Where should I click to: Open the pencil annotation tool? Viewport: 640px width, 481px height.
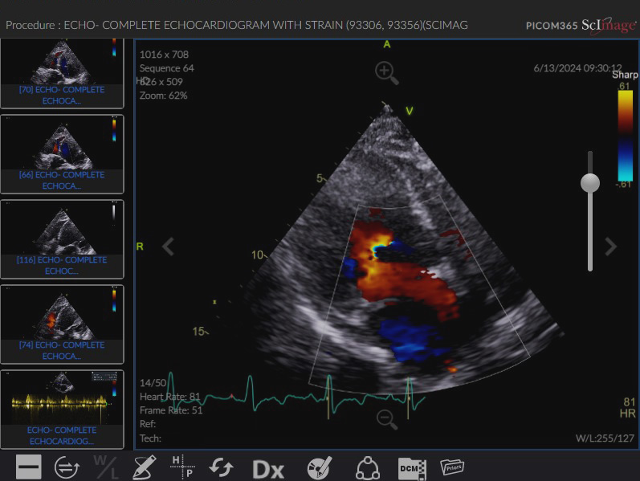145,467
